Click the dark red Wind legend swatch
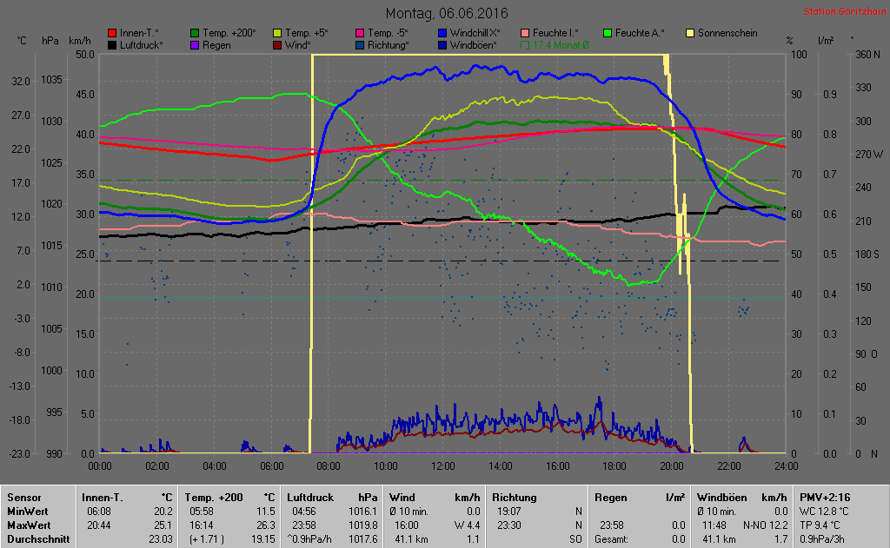 pyautogui.click(x=277, y=45)
